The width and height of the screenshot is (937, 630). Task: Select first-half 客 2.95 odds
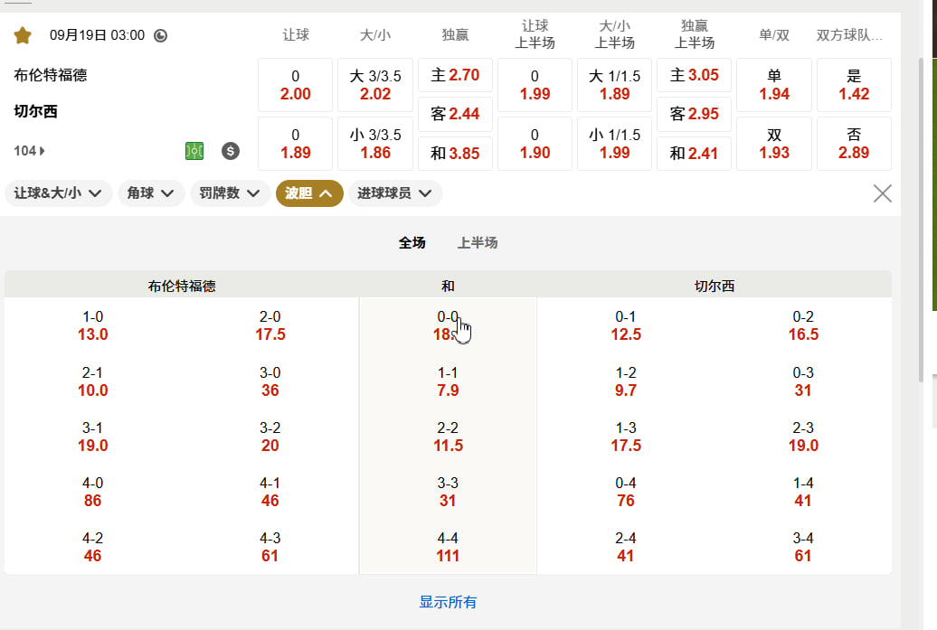695,114
